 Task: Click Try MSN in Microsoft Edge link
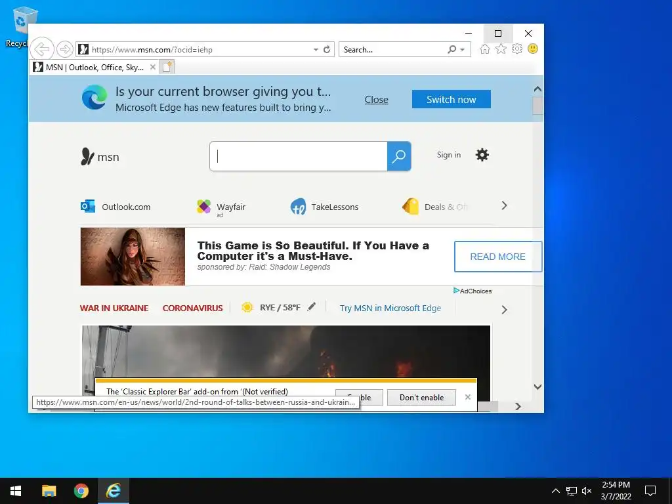click(x=390, y=308)
